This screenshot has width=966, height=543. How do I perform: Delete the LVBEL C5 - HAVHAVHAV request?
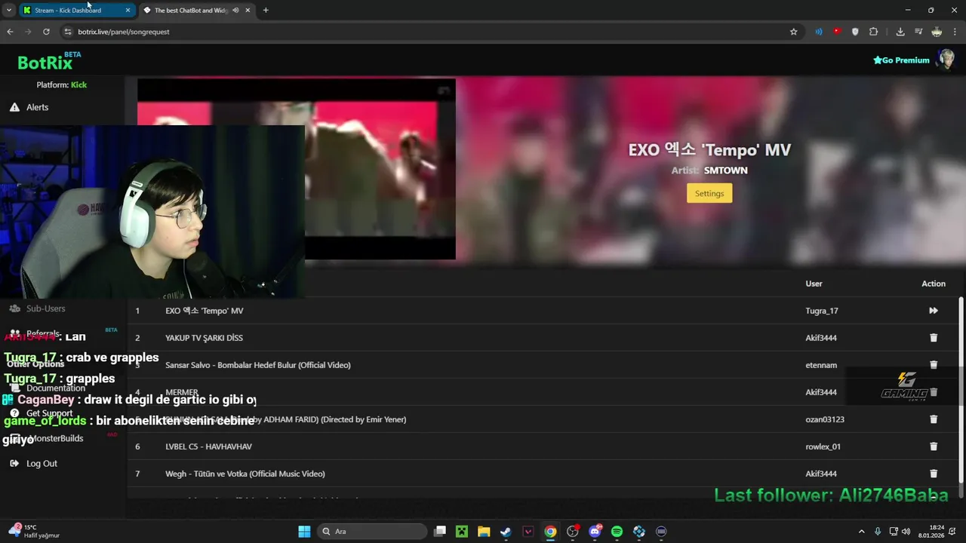coord(934,446)
